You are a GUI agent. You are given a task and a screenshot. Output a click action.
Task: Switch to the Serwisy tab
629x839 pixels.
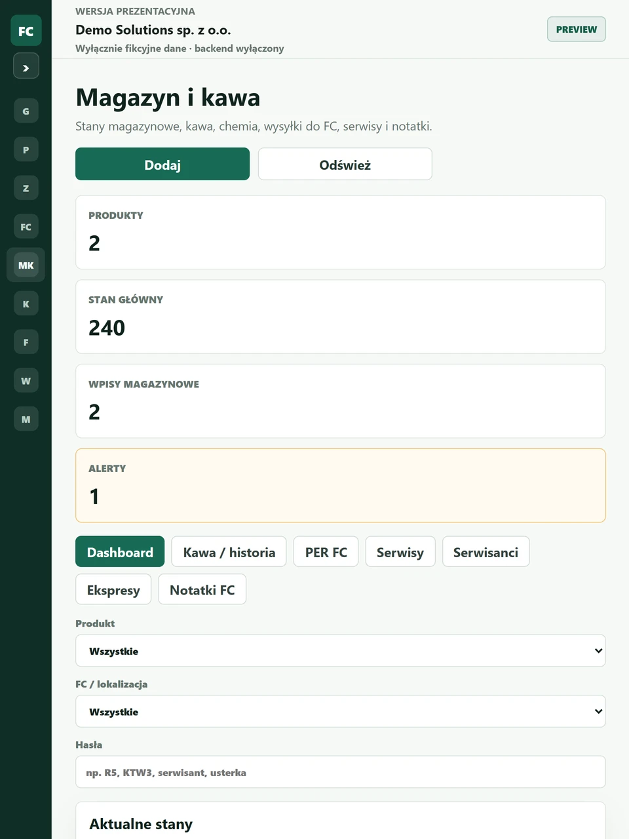[x=400, y=552]
